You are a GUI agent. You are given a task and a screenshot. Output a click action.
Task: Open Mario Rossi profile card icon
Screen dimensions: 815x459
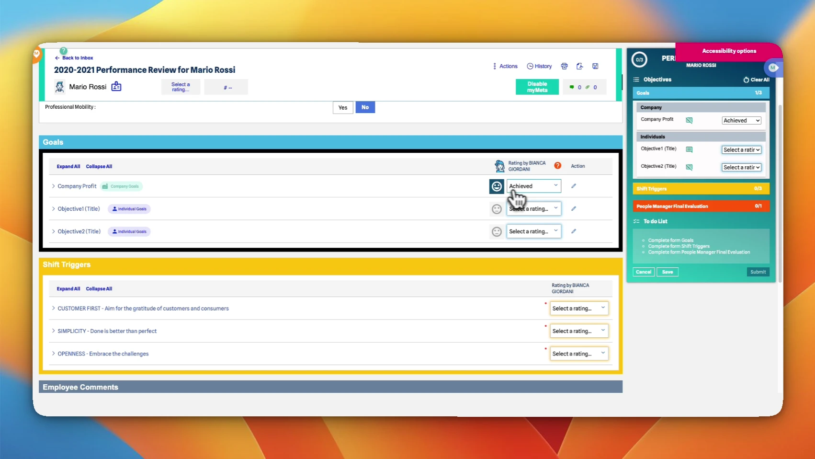(x=116, y=87)
